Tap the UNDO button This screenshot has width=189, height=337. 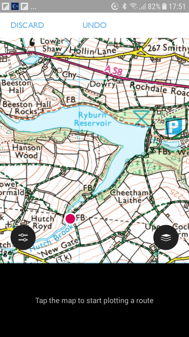(x=94, y=25)
